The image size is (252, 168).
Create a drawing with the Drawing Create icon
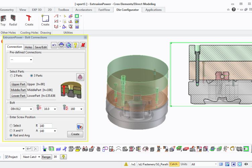[45, 18]
